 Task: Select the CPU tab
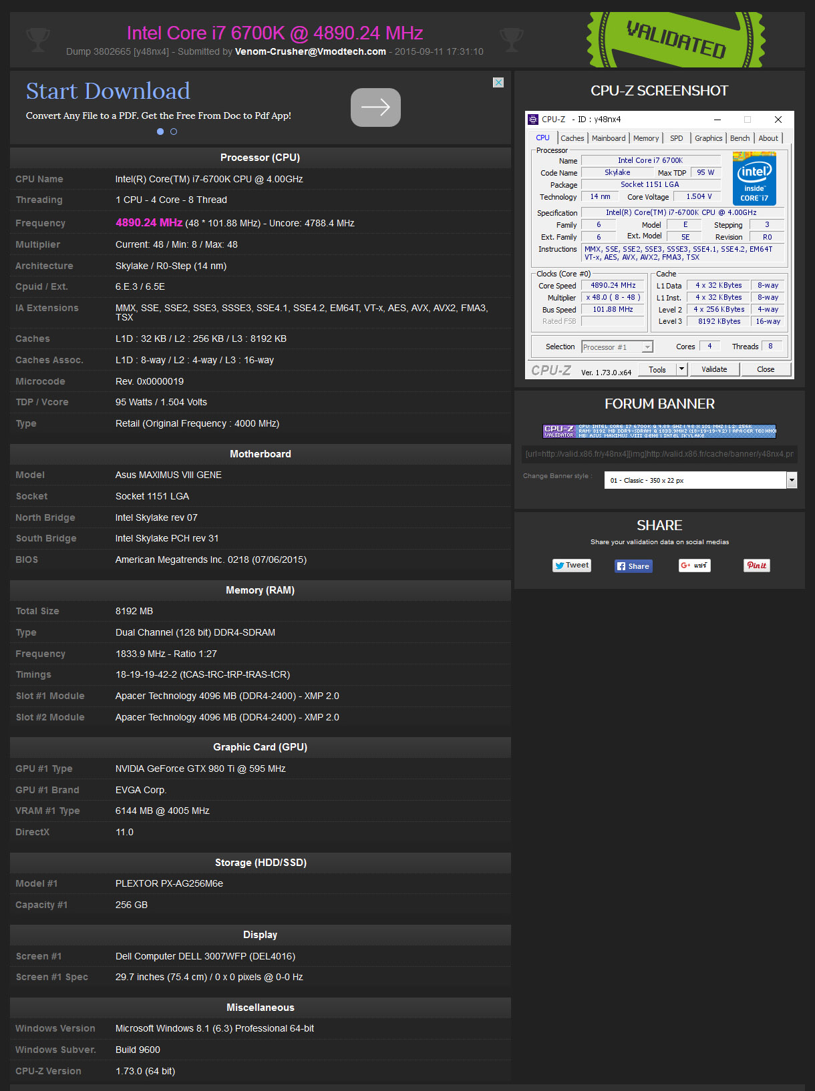click(x=543, y=138)
